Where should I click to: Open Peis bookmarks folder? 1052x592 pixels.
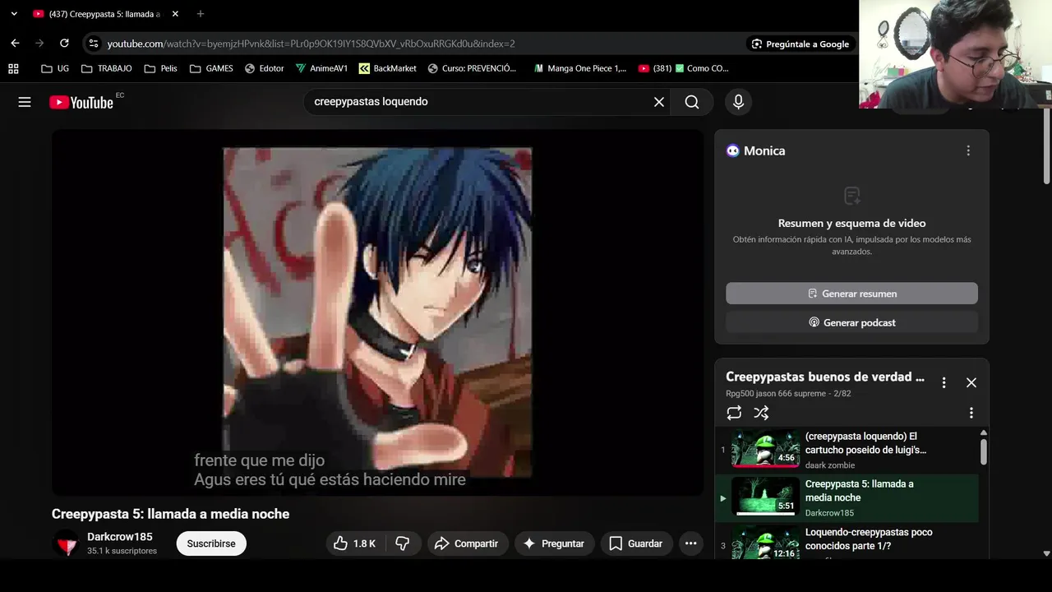click(x=160, y=68)
